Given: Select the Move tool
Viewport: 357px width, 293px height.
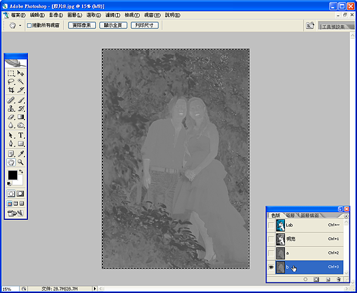Looking at the screenshot, I should point(21,73).
